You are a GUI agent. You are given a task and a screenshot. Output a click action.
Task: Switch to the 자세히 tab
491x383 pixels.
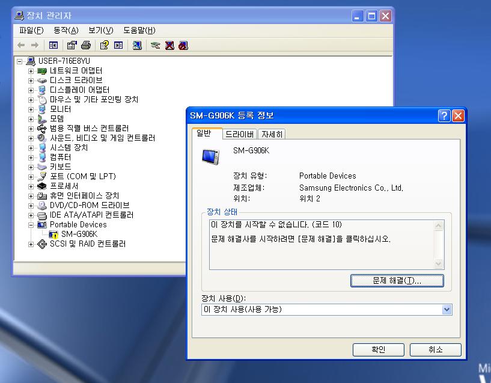272,134
